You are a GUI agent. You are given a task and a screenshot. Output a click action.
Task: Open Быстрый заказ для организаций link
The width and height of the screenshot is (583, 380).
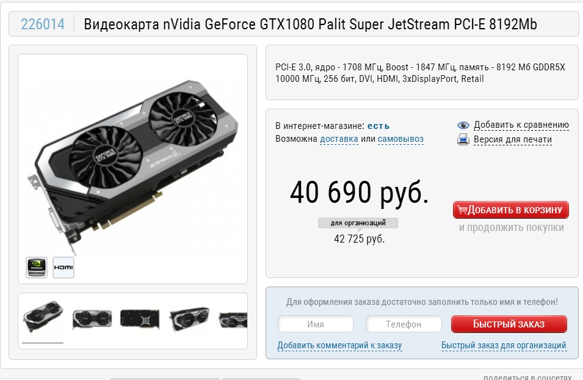pyautogui.click(x=504, y=345)
